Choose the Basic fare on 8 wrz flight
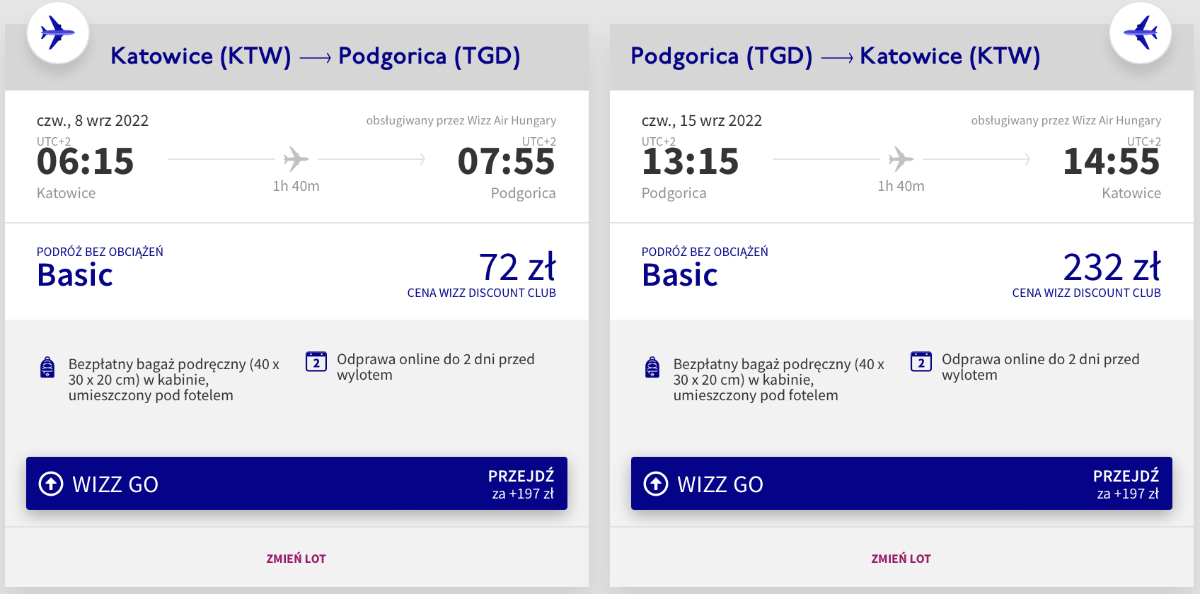Image resolution: width=1200 pixels, height=594 pixels. pyautogui.click(x=75, y=274)
